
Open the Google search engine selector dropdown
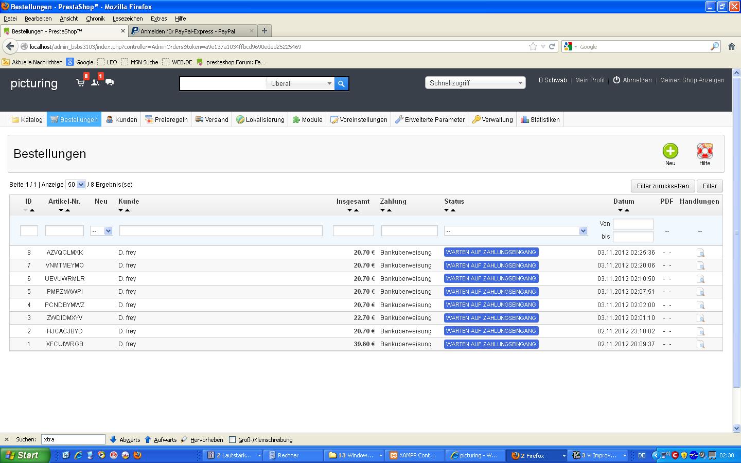click(571, 46)
